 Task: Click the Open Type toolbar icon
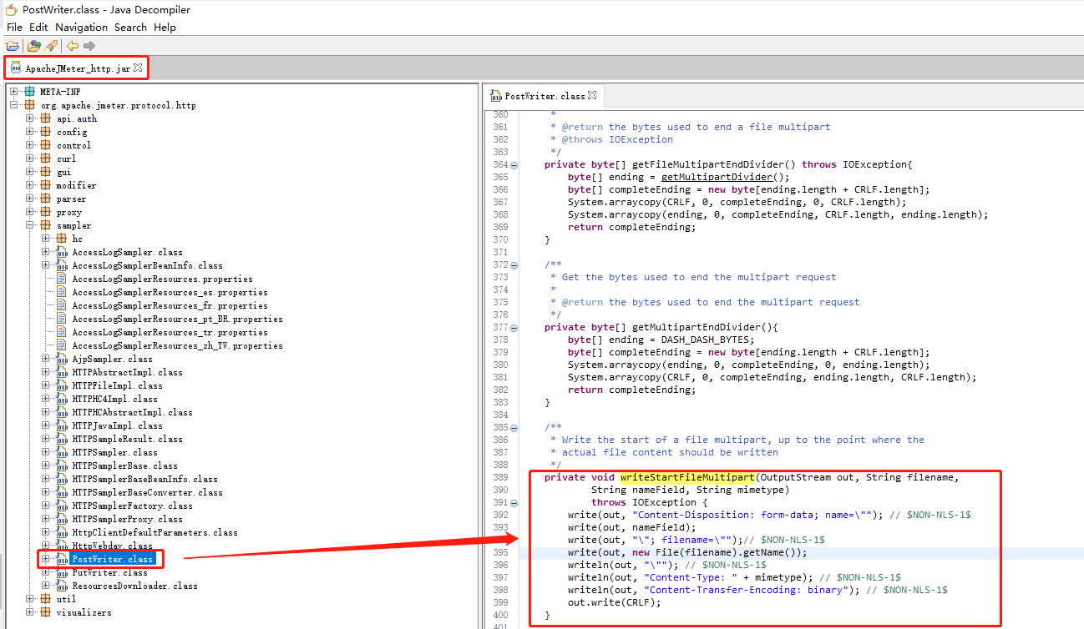[34, 46]
